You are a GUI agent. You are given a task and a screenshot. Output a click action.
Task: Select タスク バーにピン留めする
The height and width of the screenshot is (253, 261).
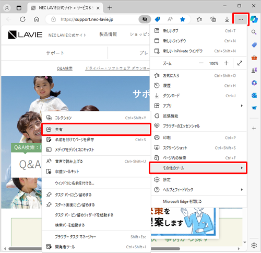coord(96,195)
